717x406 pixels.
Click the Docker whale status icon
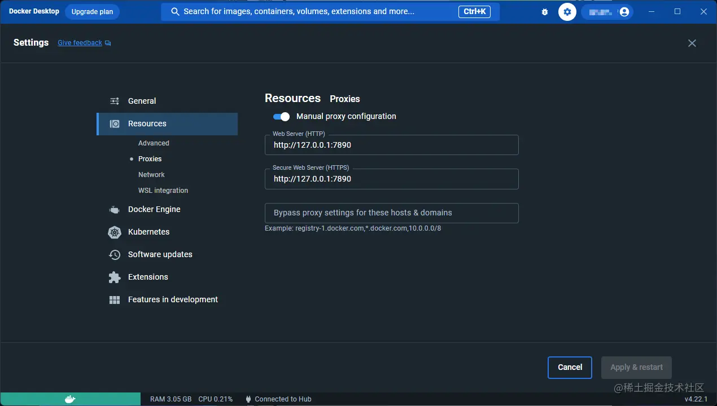pyautogui.click(x=70, y=399)
